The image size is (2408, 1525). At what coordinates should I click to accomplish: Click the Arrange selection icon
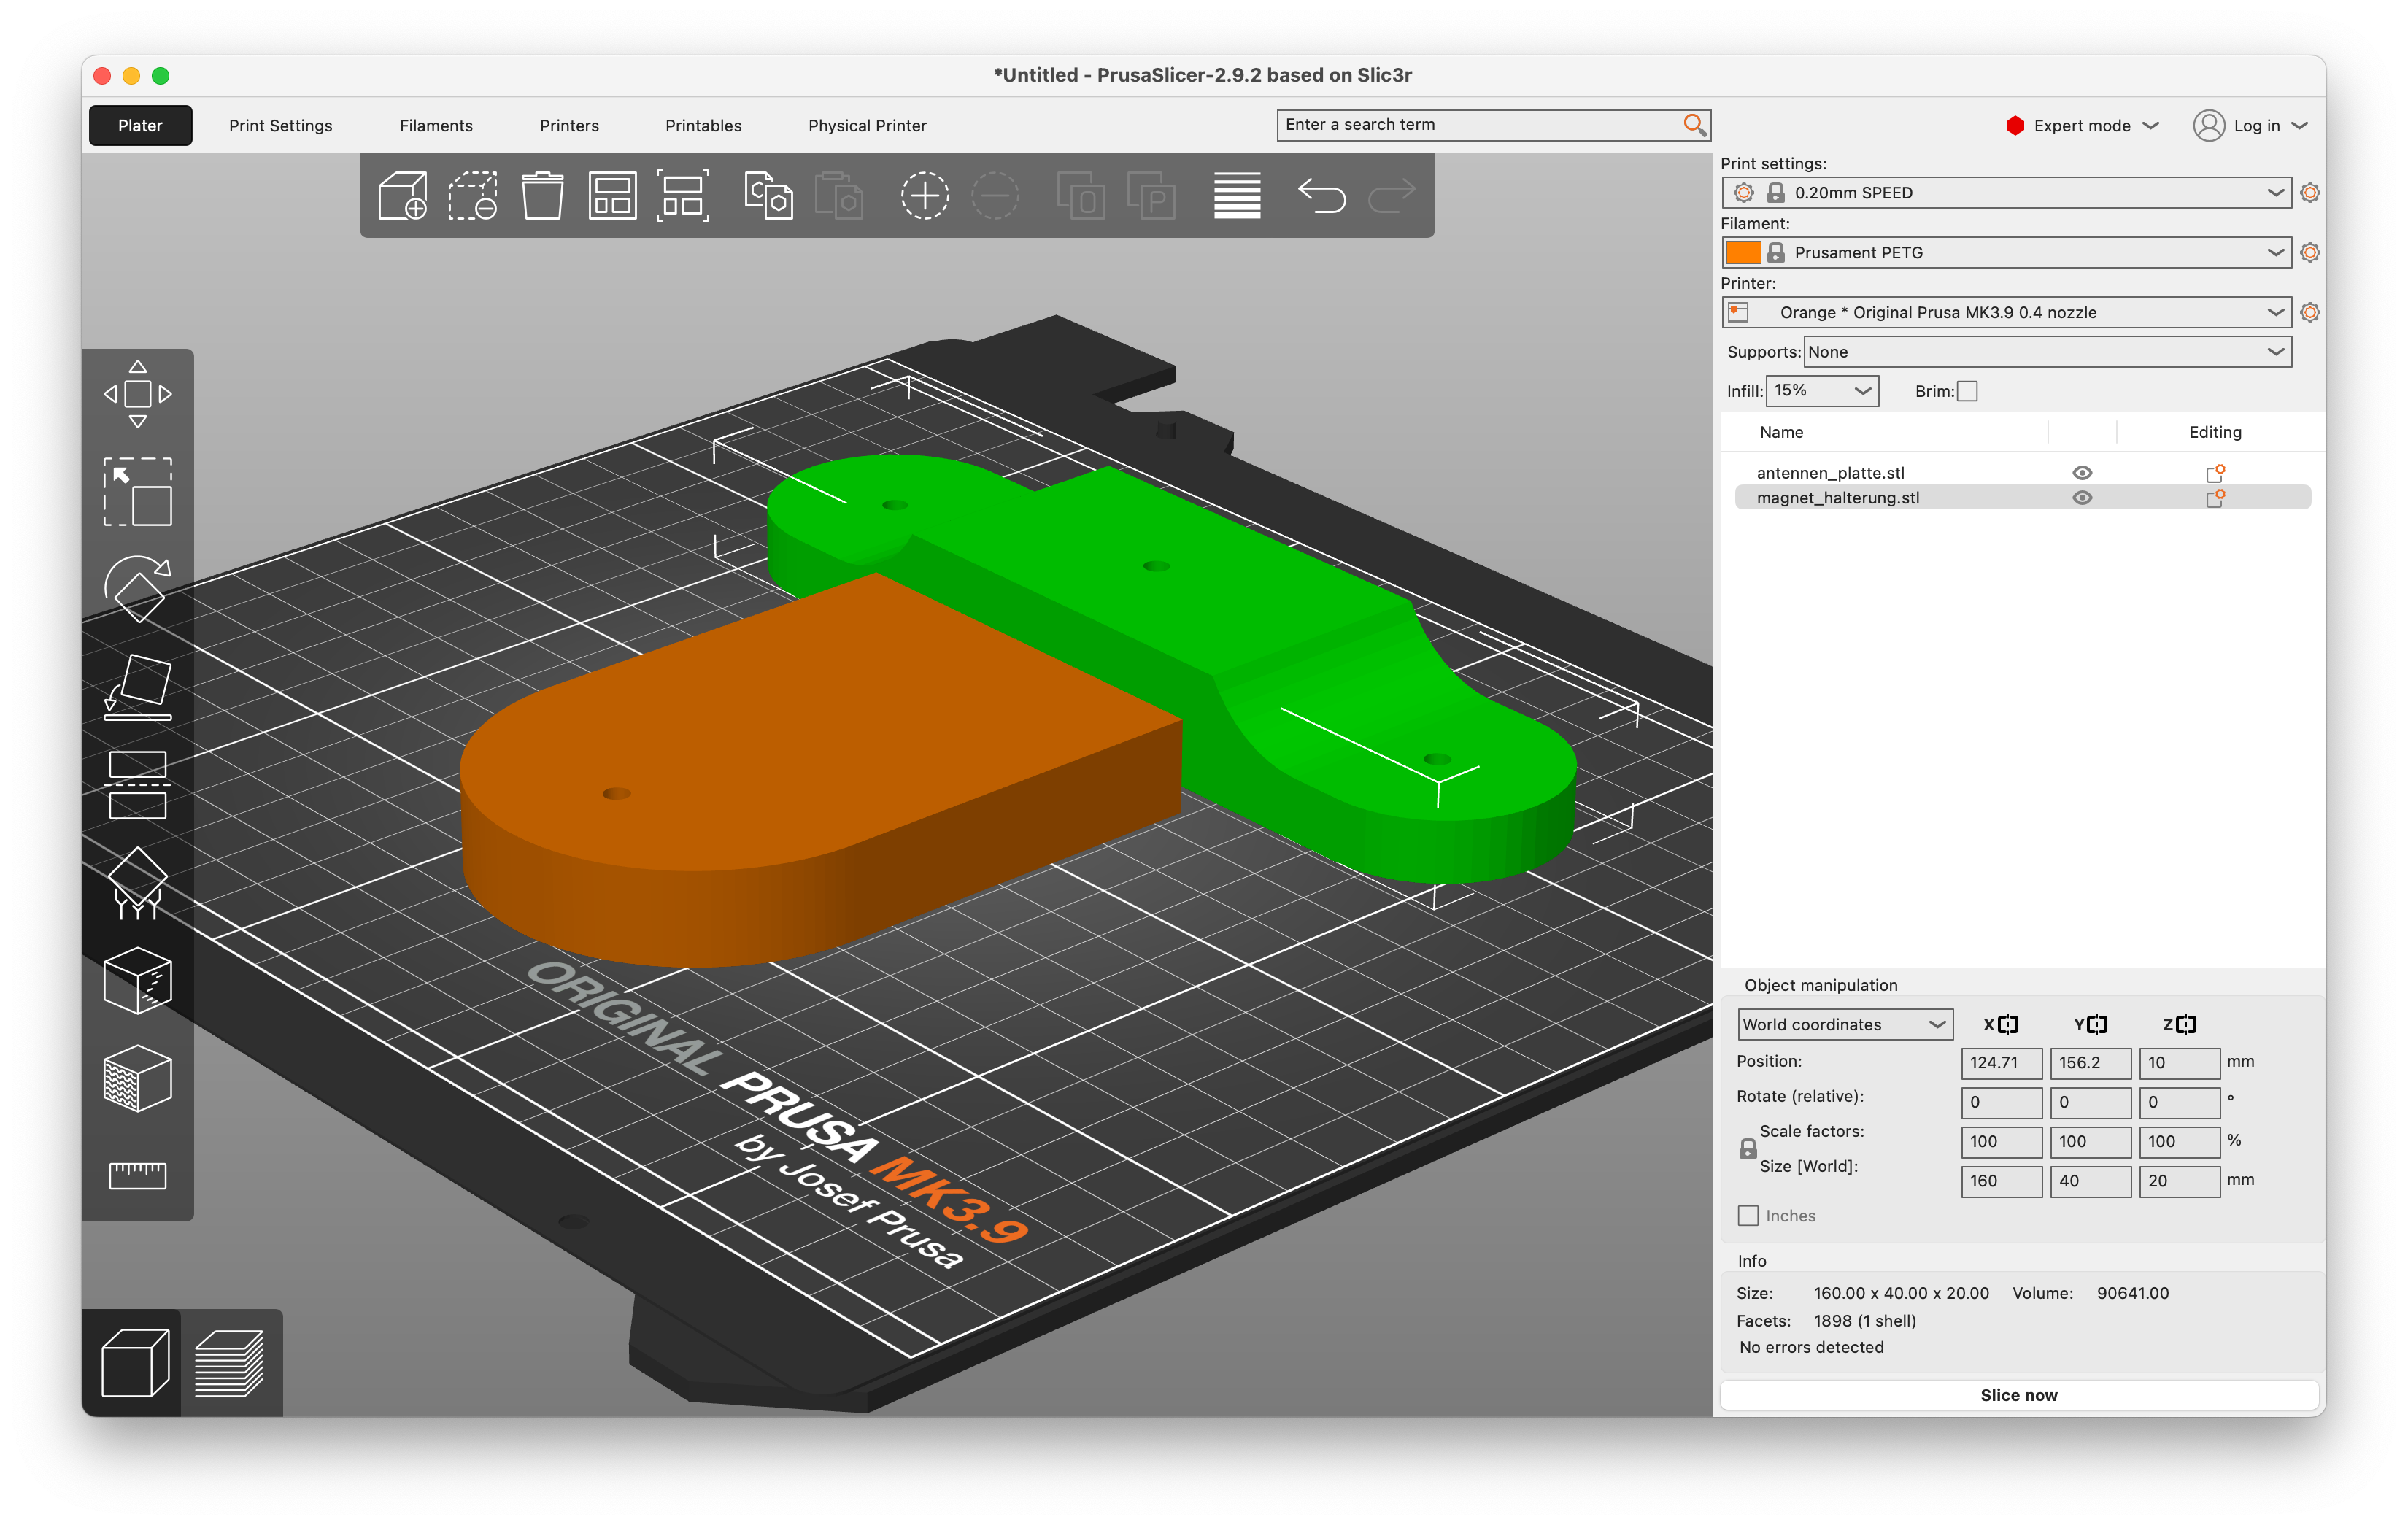point(683,195)
